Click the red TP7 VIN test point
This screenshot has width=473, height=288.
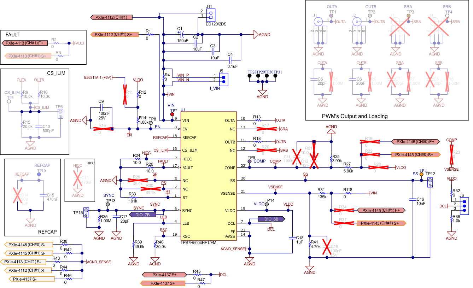click(x=173, y=114)
